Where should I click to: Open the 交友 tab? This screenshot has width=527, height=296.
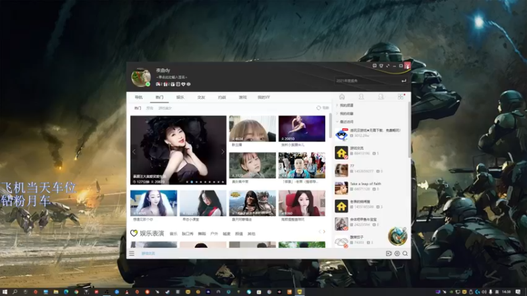point(201,97)
